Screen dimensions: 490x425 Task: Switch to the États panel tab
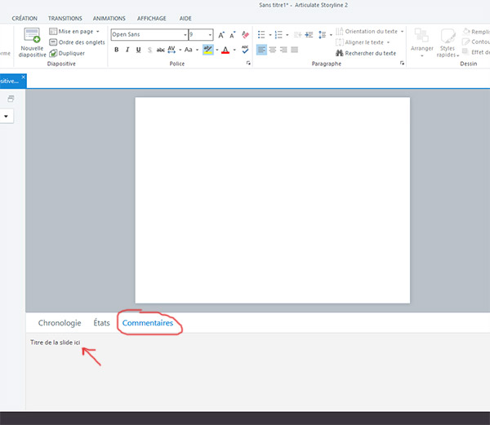tap(101, 323)
